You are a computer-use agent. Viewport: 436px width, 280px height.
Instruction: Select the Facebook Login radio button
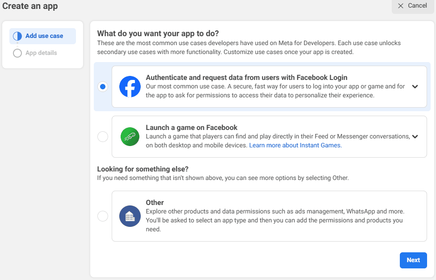[103, 87]
